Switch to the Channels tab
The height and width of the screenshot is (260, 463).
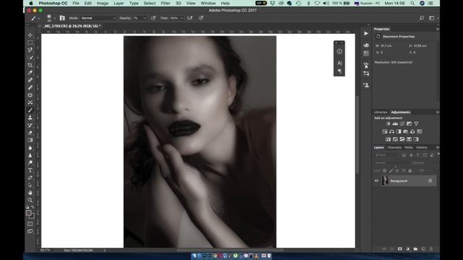pyautogui.click(x=394, y=147)
